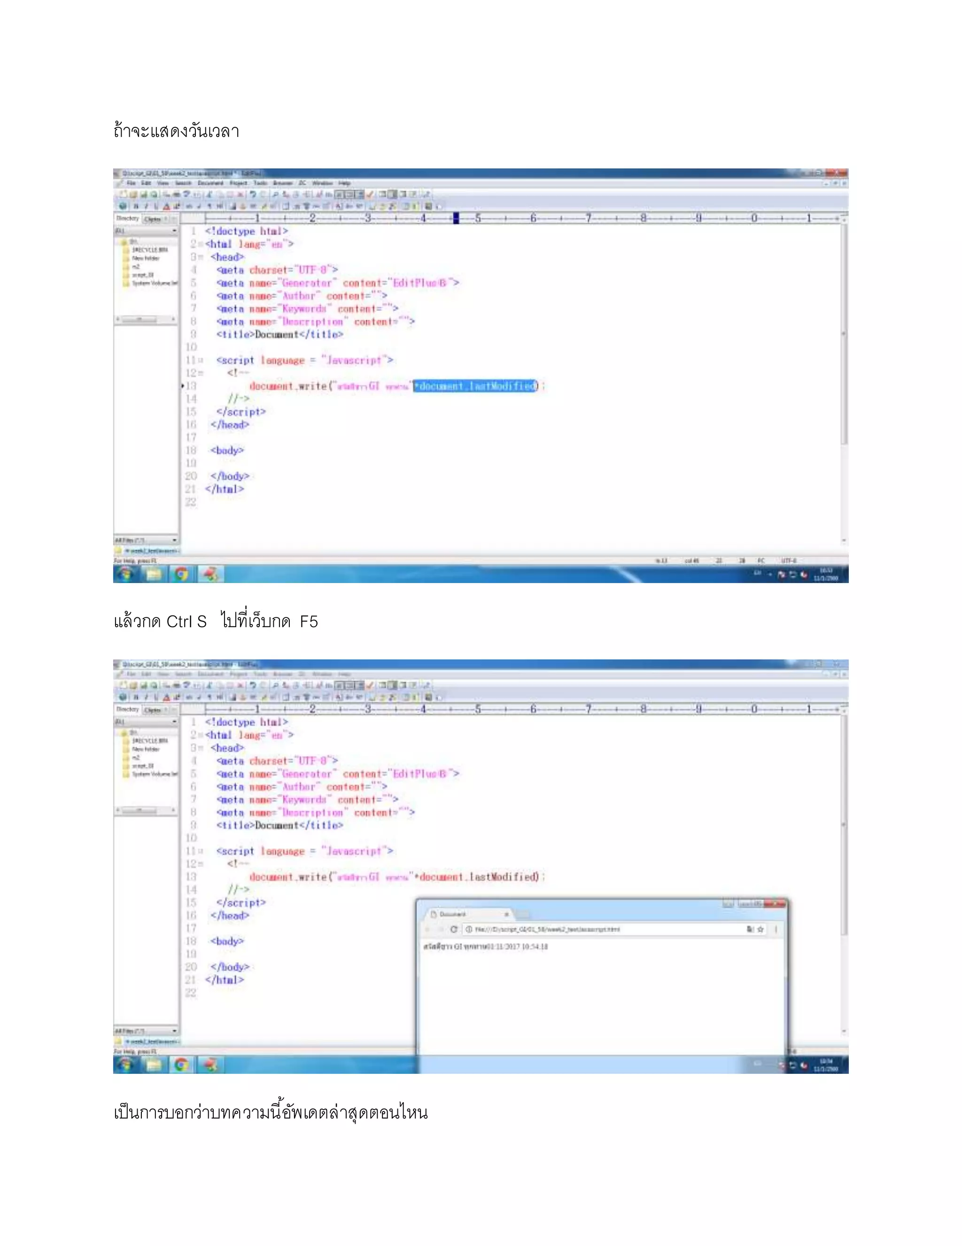Collapse fold marker at line 3, highlighted-code screenshot

point(201,257)
